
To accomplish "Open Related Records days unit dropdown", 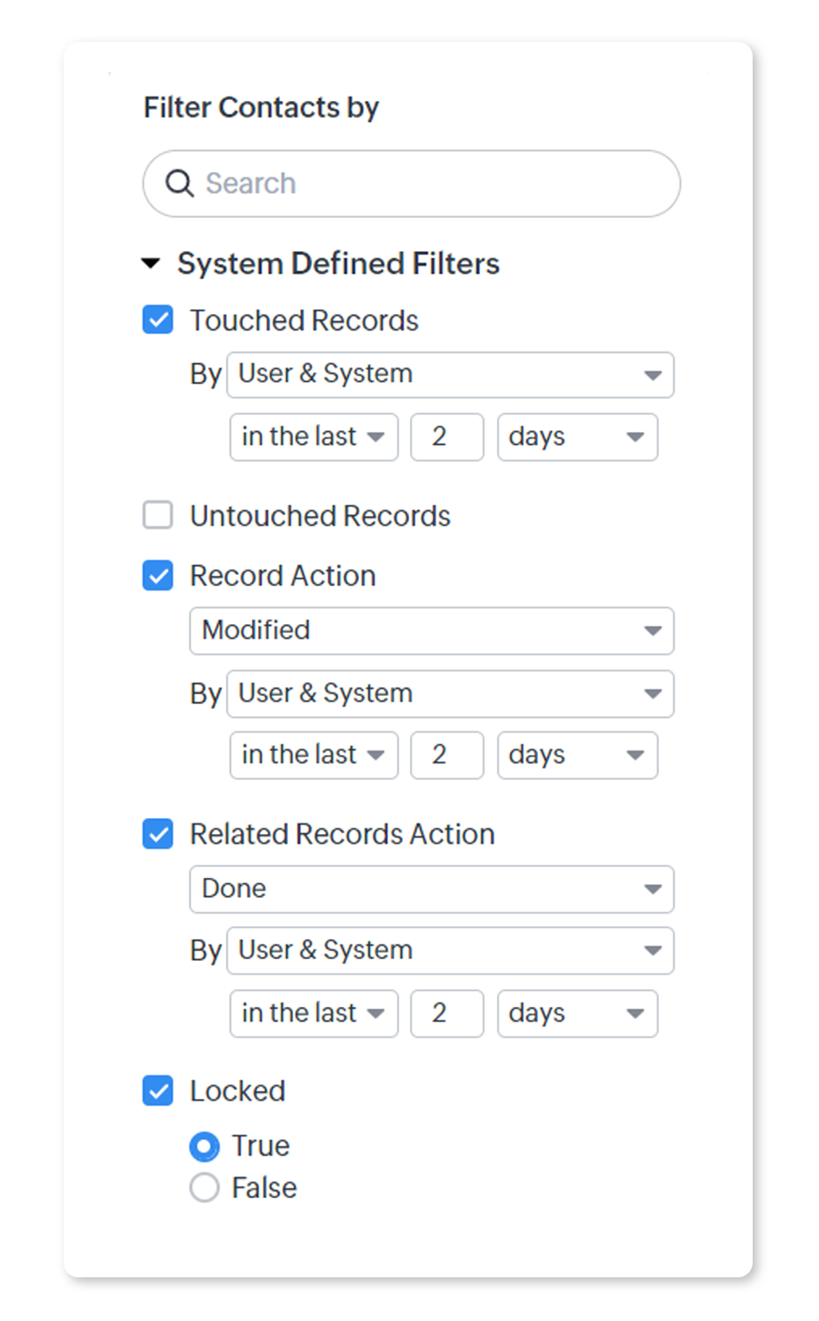I will click(x=577, y=1013).
